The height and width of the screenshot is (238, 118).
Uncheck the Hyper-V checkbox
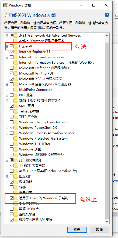[12, 46]
